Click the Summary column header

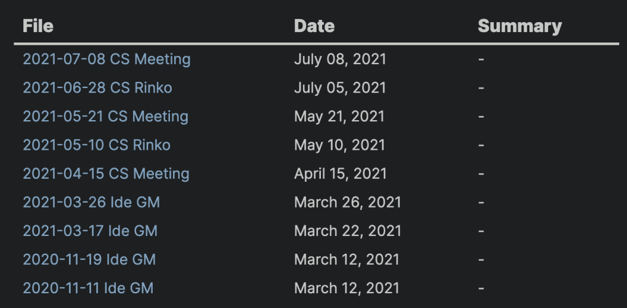click(520, 26)
